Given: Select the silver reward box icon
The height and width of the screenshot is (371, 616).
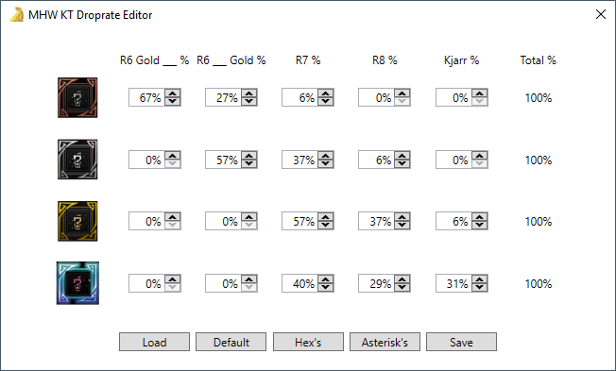Looking at the screenshot, I should click(77, 159).
